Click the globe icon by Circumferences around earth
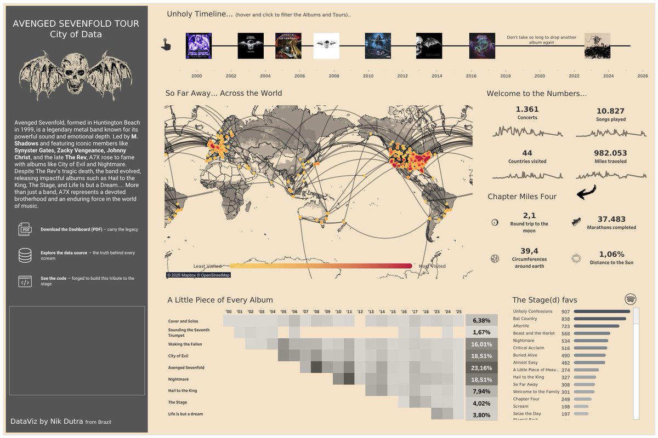Image resolution: width=658 pixels, height=438 pixels. pos(495,258)
